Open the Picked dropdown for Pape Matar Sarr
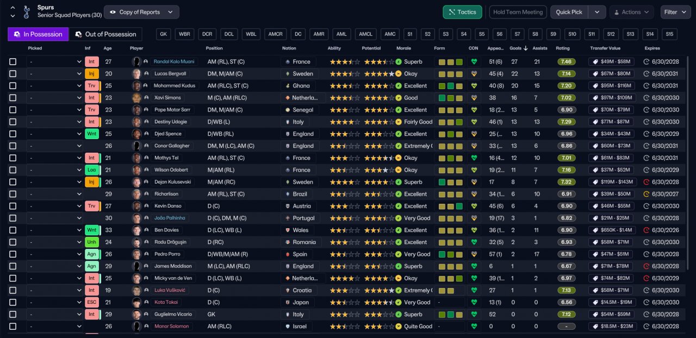The width and height of the screenshot is (696, 338). [54, 110]
